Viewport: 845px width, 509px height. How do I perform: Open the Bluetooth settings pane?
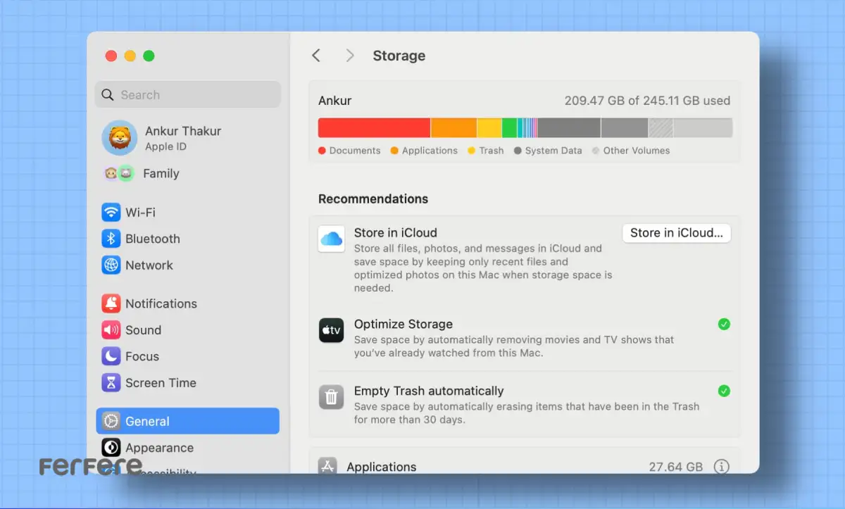point(187,239)
